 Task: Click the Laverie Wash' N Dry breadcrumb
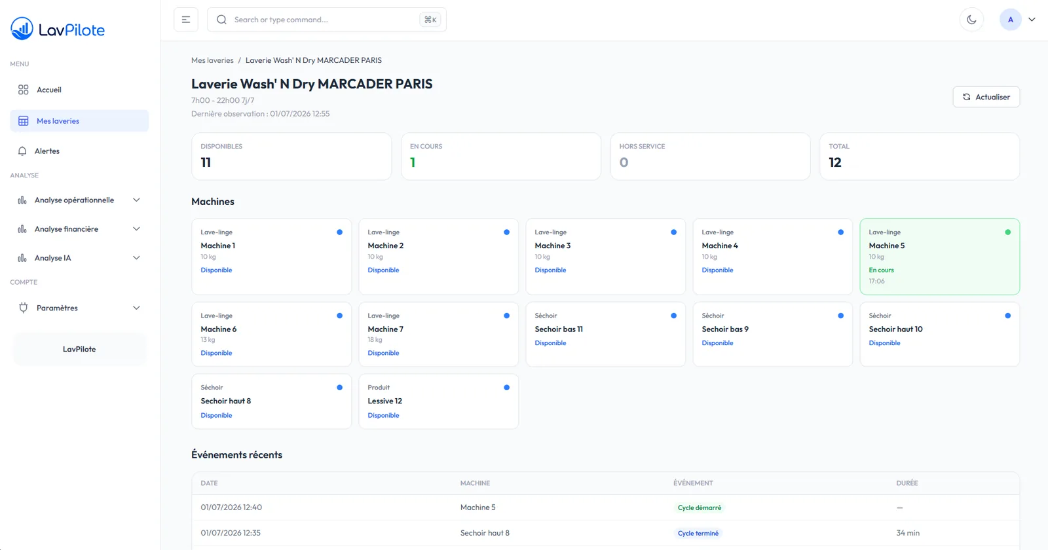tap(314, 60)
